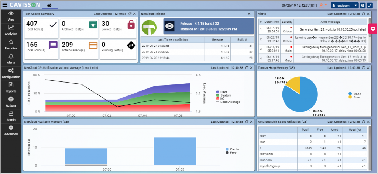Screen dimensions: 378x174
Task: Open Analytics in the sidebar
Action: coord(11,30)
